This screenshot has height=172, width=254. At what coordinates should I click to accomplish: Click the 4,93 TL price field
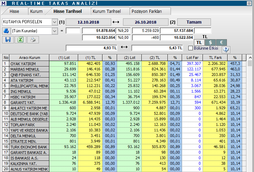91,48
